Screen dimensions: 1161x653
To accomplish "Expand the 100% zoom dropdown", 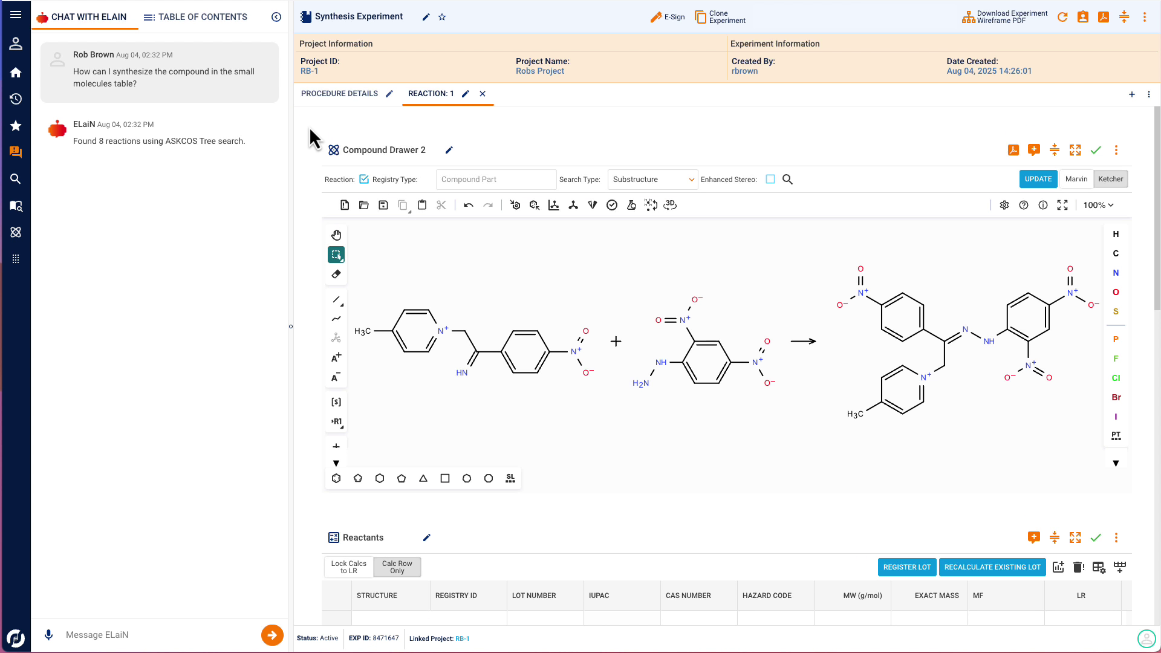I will [1098, 206].
